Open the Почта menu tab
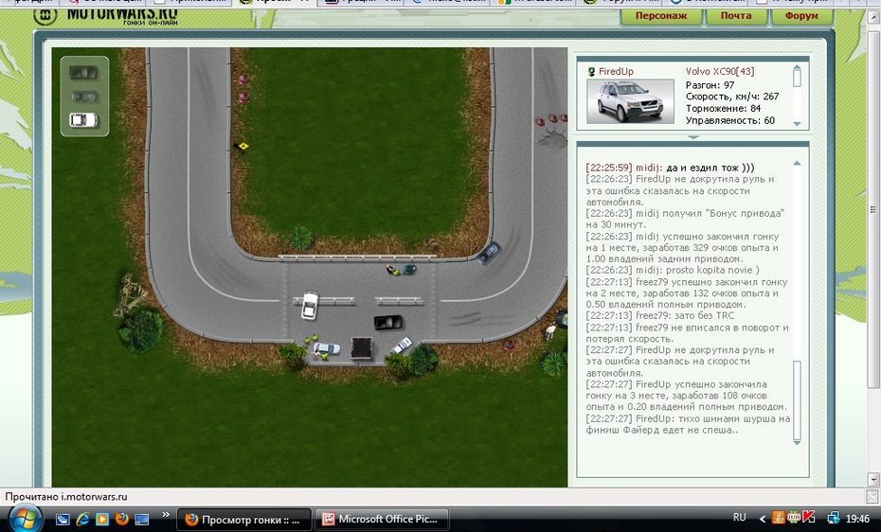 [x=735, y=15]
